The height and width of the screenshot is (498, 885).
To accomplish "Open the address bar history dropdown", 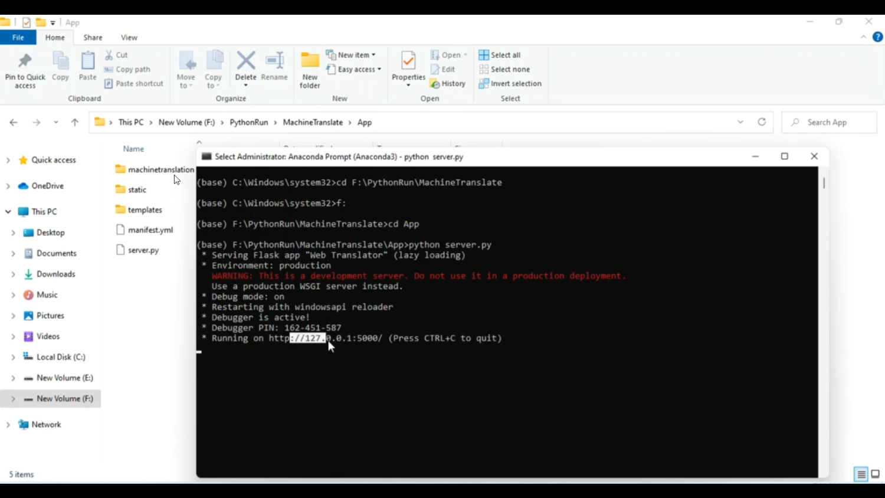I will pos(740,122).
